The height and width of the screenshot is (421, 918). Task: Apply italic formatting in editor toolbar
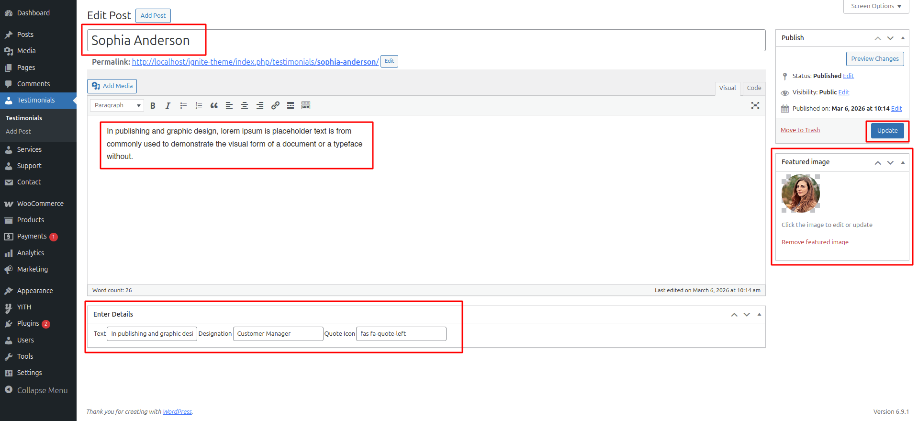[168, 105]
